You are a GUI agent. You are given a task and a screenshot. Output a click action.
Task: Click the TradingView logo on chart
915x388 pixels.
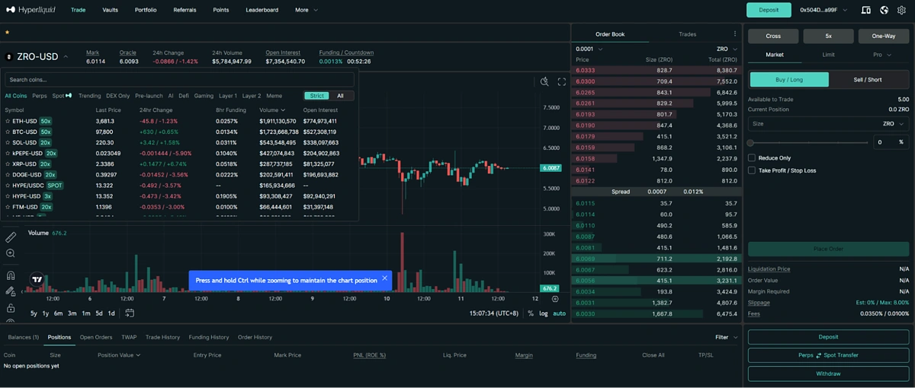[x=37, y=280]
